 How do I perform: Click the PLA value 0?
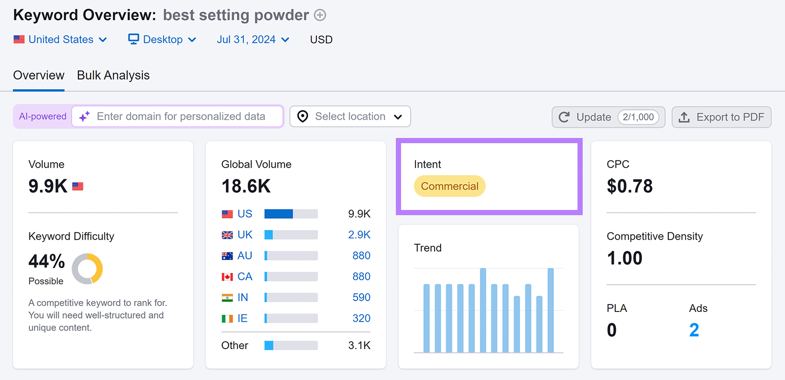coord(612,330)
